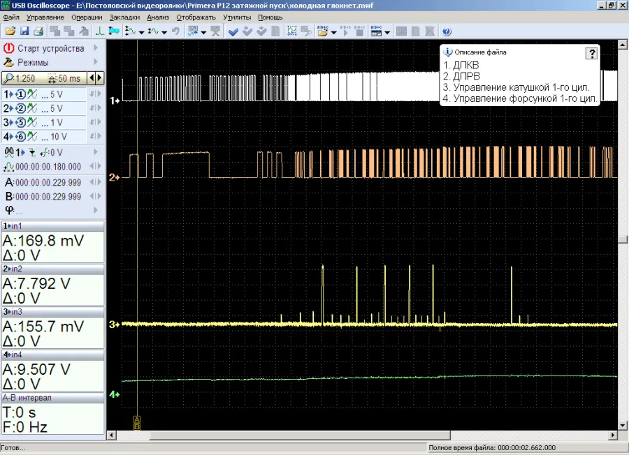Click the zoom selection magnifier toolbar icon
Screen dimensions: 629x455
click(x=306, y=31)
